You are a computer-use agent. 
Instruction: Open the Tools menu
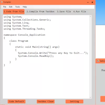(x=18, y=7)
